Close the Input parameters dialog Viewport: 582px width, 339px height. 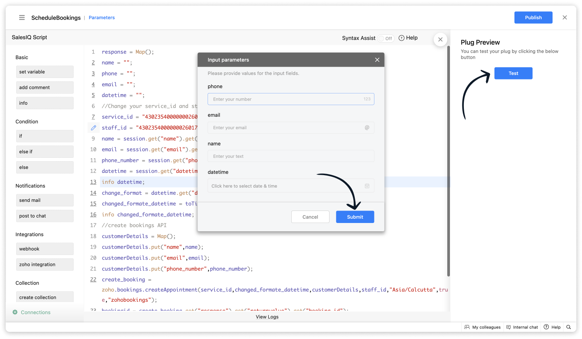[377, 60]
